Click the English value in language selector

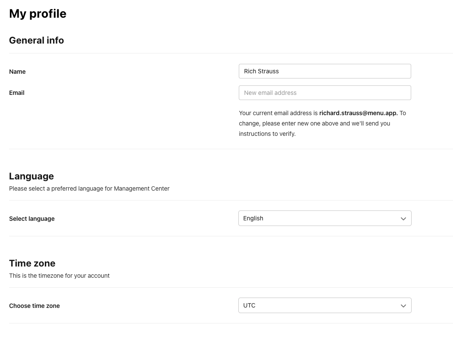coord(253,219)
